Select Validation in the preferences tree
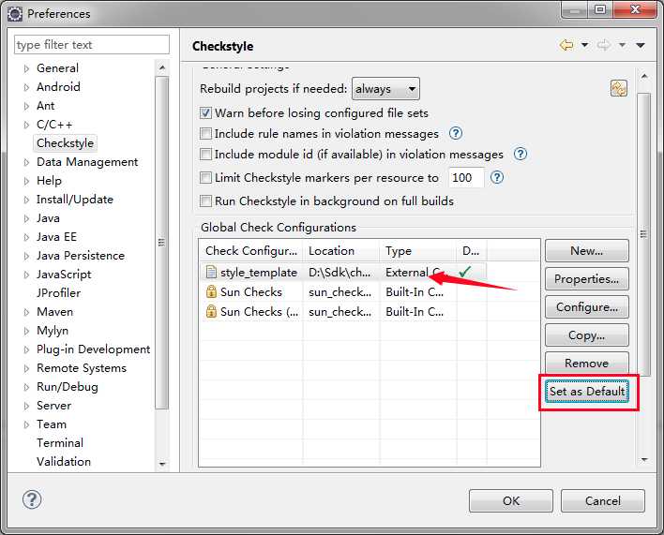664x535 pixels. (x=64, y=461)
